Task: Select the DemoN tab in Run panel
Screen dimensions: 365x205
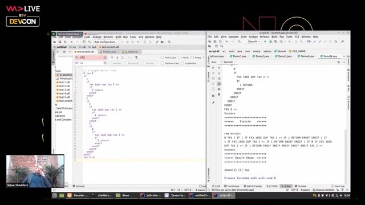Action: pos(228,62)
